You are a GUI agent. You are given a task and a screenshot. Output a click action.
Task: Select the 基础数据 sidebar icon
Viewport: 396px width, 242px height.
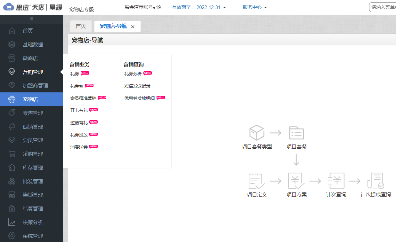tap(12, 44)
